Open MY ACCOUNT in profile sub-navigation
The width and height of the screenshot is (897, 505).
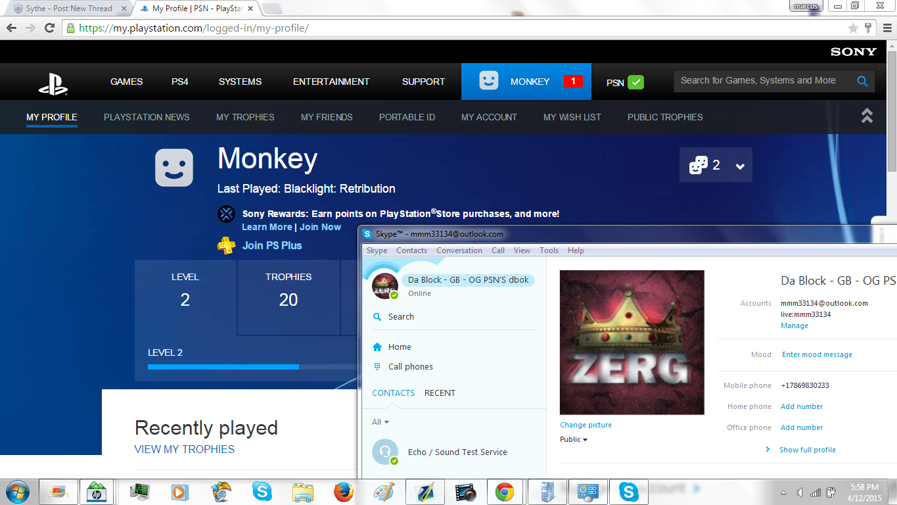[x=489, y=117]
